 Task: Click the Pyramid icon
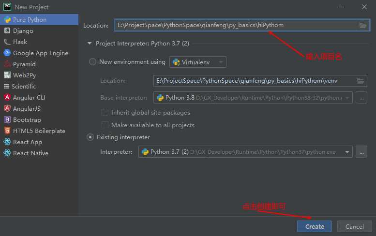pos(7,64)
